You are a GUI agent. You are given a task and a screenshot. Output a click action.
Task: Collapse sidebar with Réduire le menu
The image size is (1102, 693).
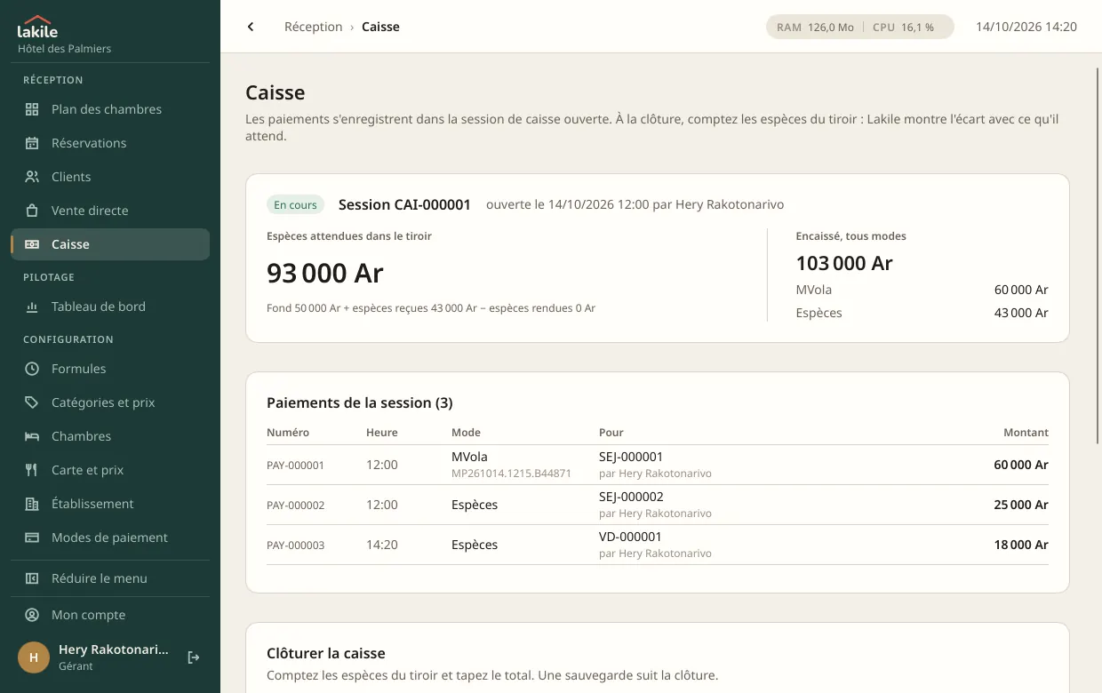point(110,578)
